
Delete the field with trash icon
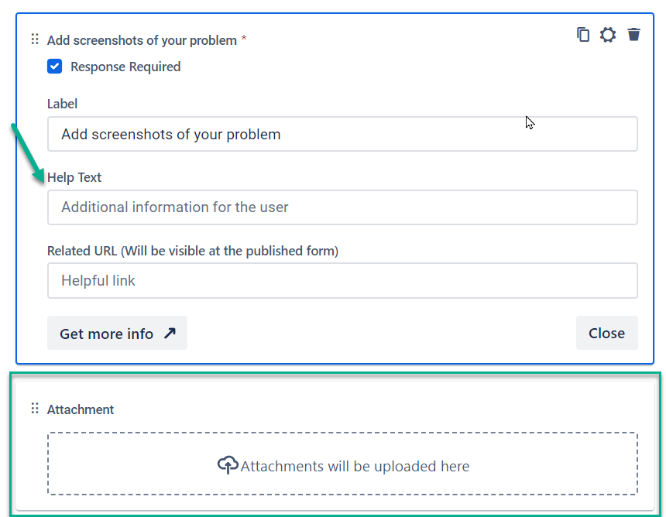point(633,34)
